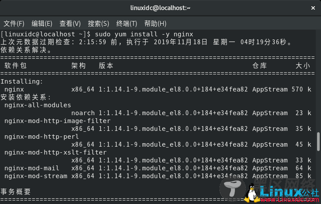The image size is (321, 204).
Task: Click the 33 k size value
Action: [303, 160]
